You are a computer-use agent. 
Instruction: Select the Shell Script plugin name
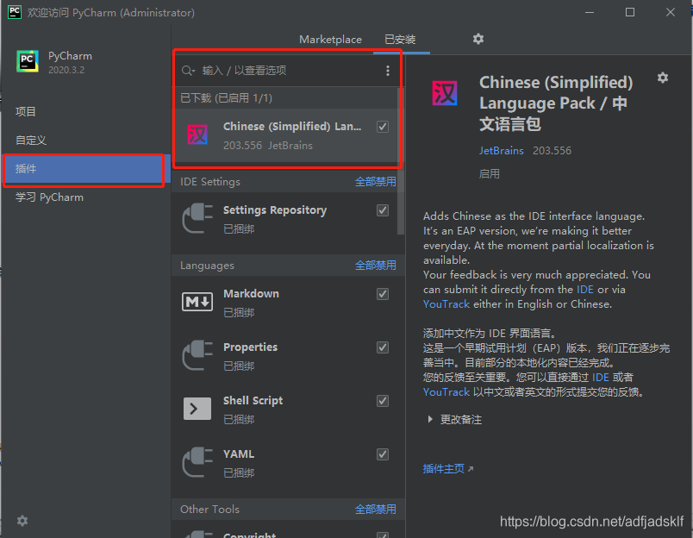253,401
